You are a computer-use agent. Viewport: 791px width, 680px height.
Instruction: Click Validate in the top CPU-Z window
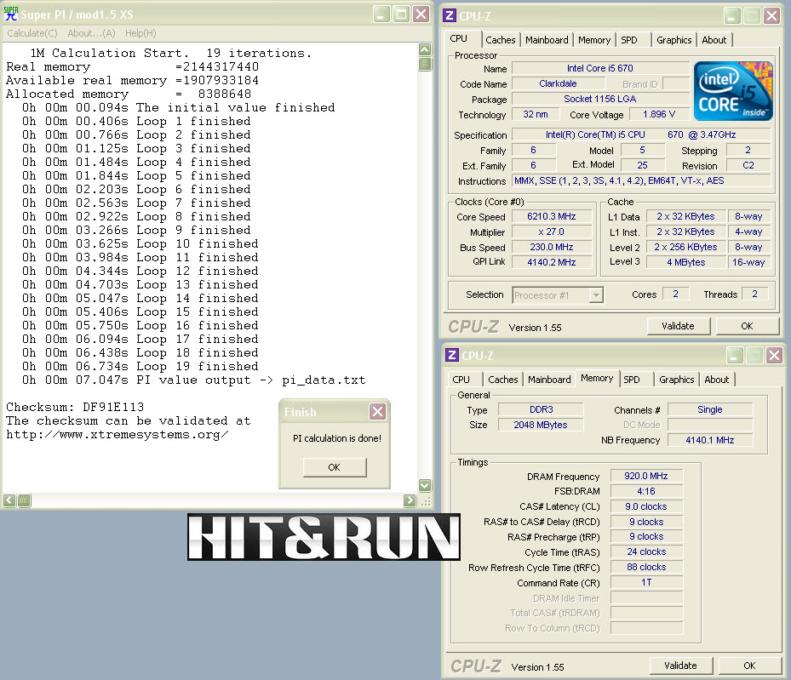[678, 326]
